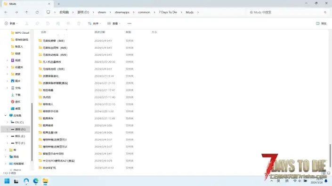332x186 pixels.
Task: Launch Microsoft Edge from taskbar
Action: pyautogui.click(x=36, y=181)
